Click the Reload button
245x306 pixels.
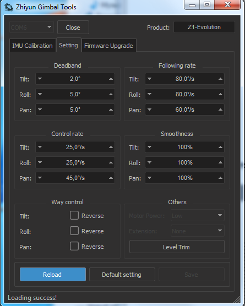click(53, 275)
